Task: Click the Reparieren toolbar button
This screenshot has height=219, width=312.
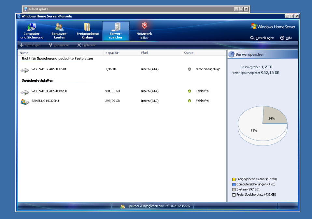Action: tap(59, 45)
